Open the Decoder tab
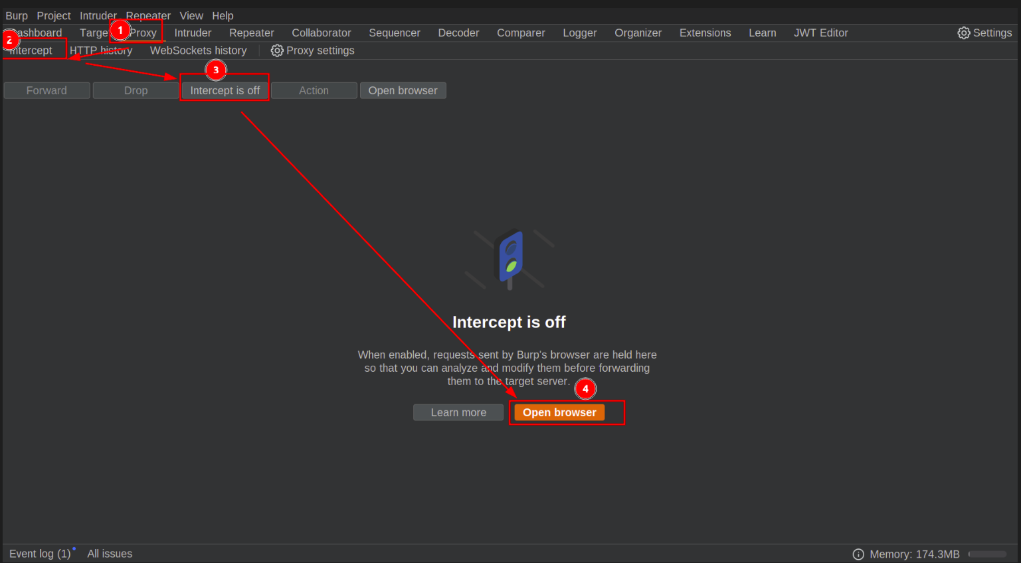This screenshot has width=1021, height=563. click(x=458, y=33)
